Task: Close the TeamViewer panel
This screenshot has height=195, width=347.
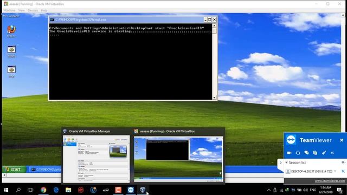Action: pyautogui.click(x=342, y=140)
